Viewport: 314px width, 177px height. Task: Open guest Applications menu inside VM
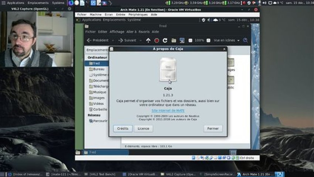pyautogui.click(x=91, y=20)
